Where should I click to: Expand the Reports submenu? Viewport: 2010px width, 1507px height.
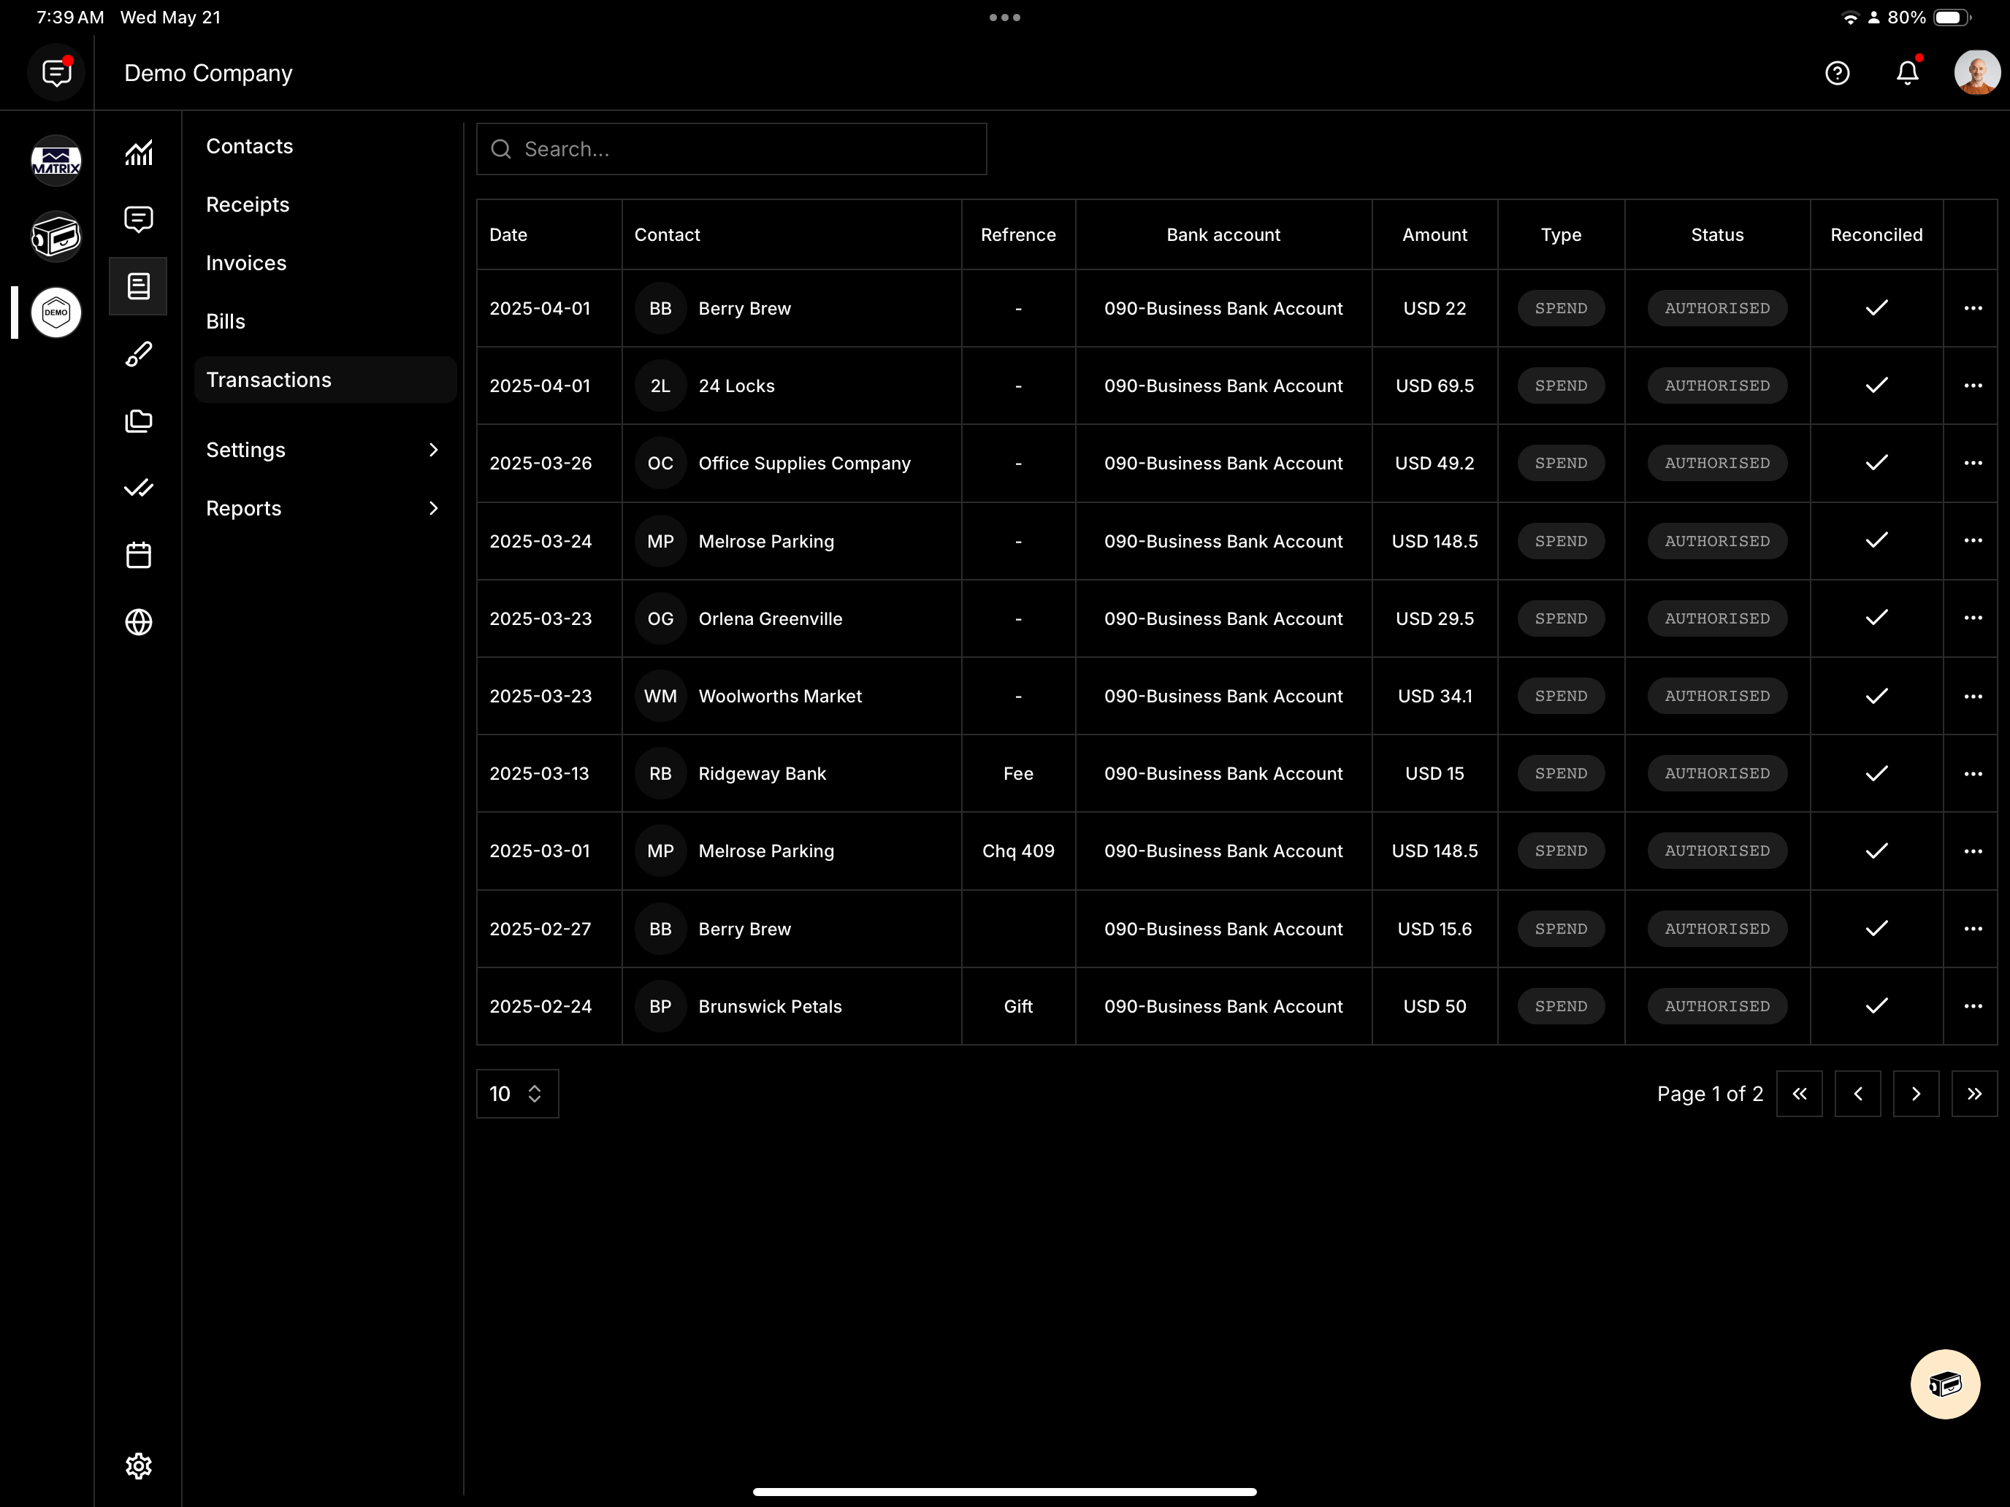point(325,507)
